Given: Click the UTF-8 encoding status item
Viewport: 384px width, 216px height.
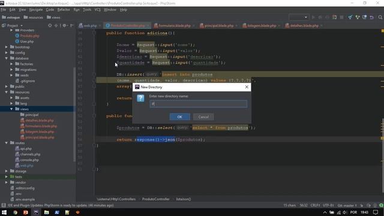Looking at the screenshot, I should click(x=328, y=205).
